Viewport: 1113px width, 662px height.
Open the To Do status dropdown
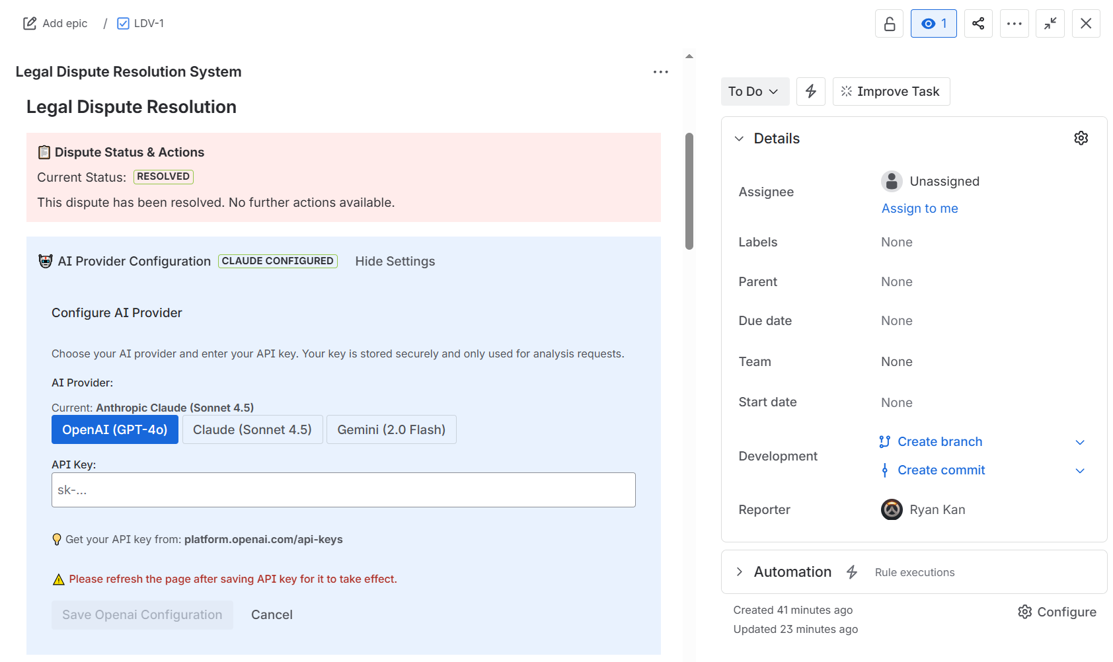(x=755, y=92)
